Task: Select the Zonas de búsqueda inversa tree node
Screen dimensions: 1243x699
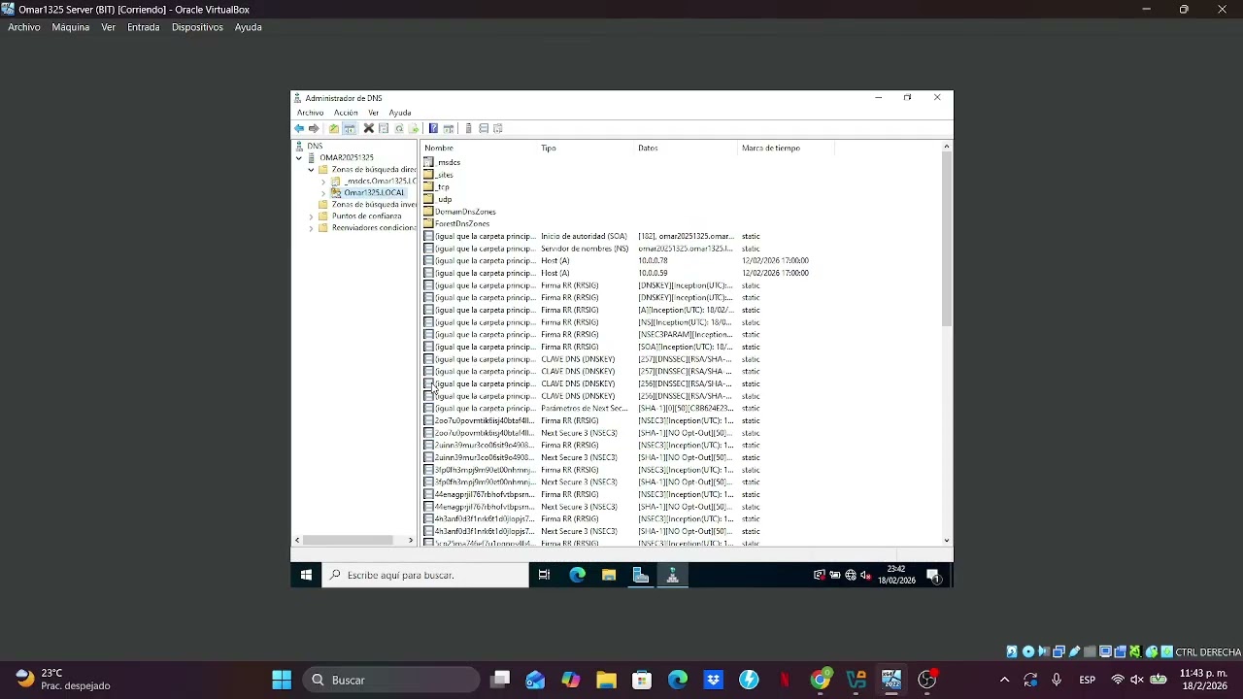Action: (x=368, y=205)
